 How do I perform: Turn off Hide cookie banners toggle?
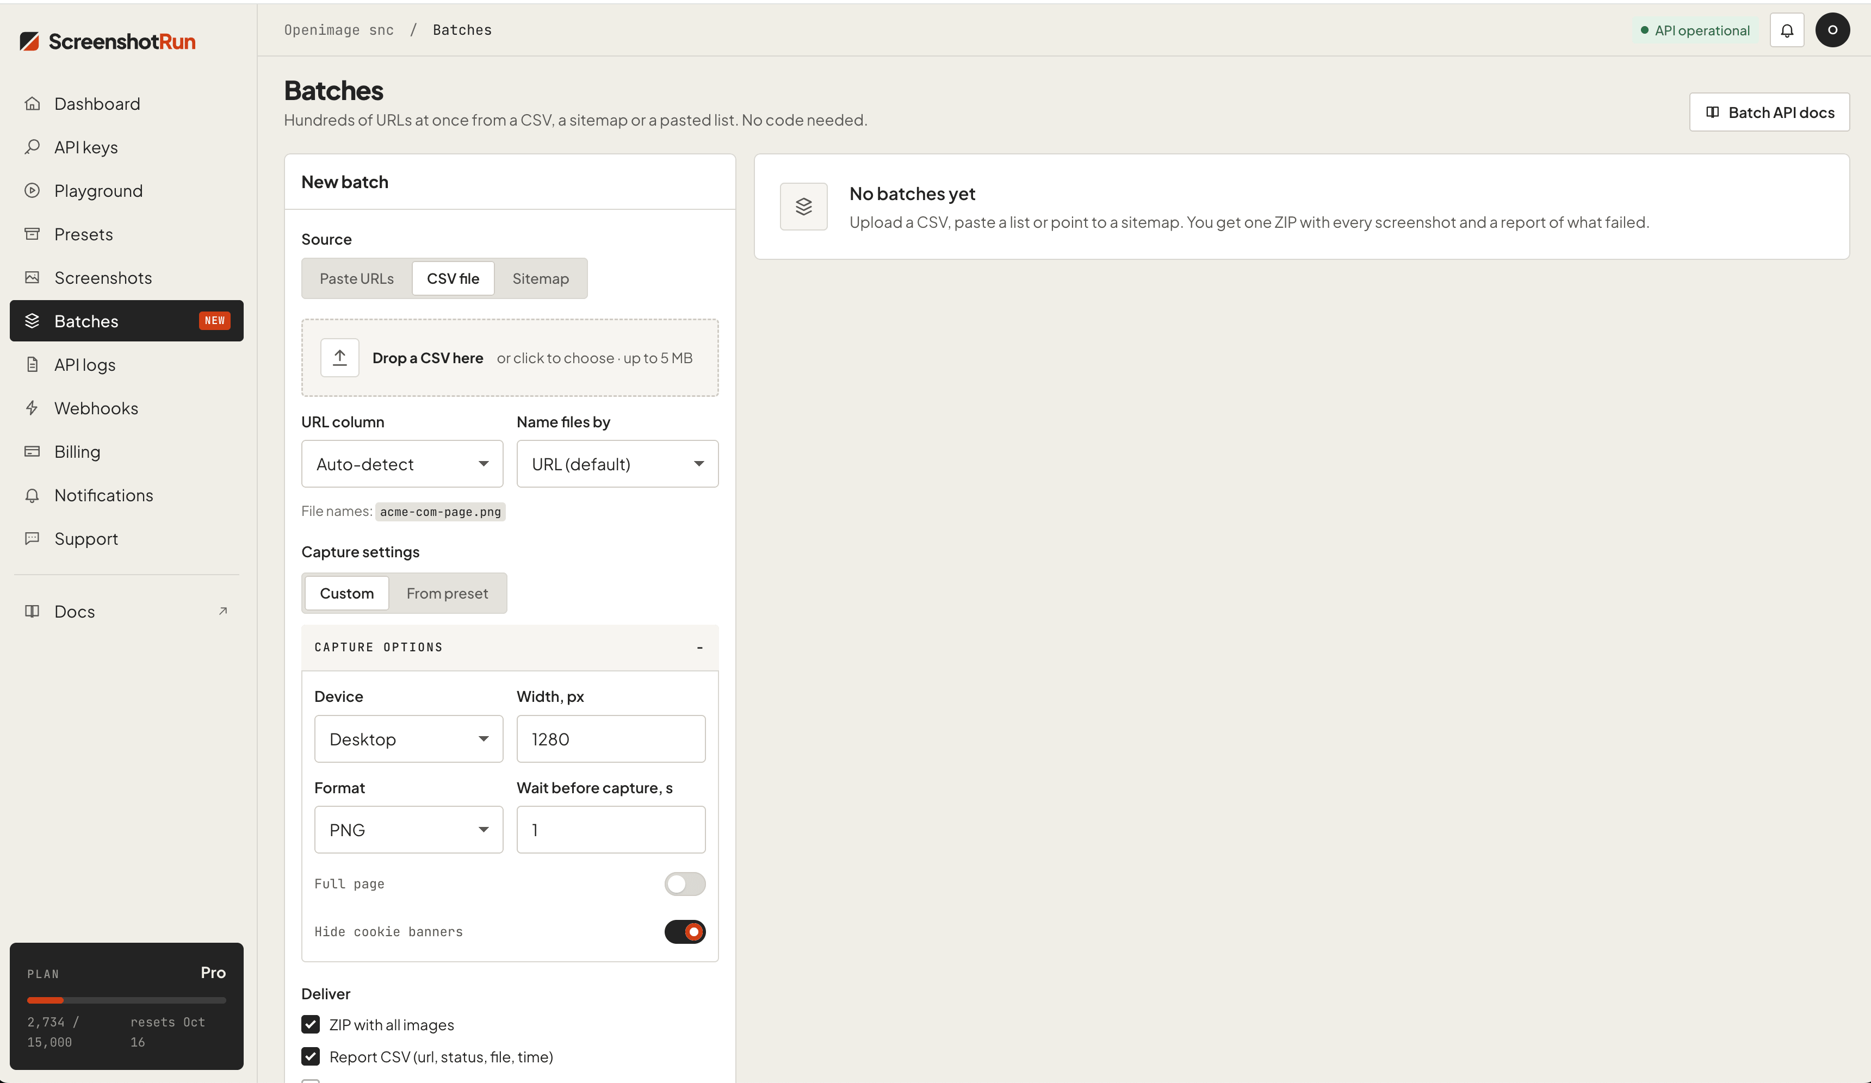pos(685,931)
